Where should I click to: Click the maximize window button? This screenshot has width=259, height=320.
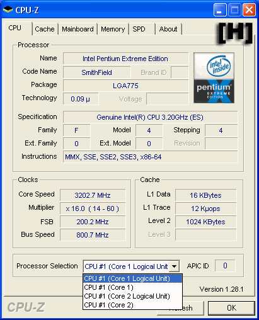pyautogui.click(x=234, y=9)
